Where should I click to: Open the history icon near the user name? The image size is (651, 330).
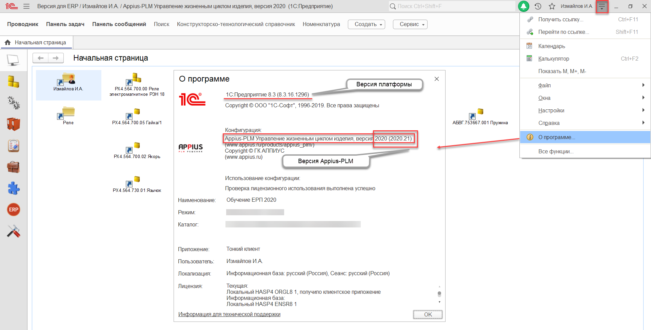538,6
